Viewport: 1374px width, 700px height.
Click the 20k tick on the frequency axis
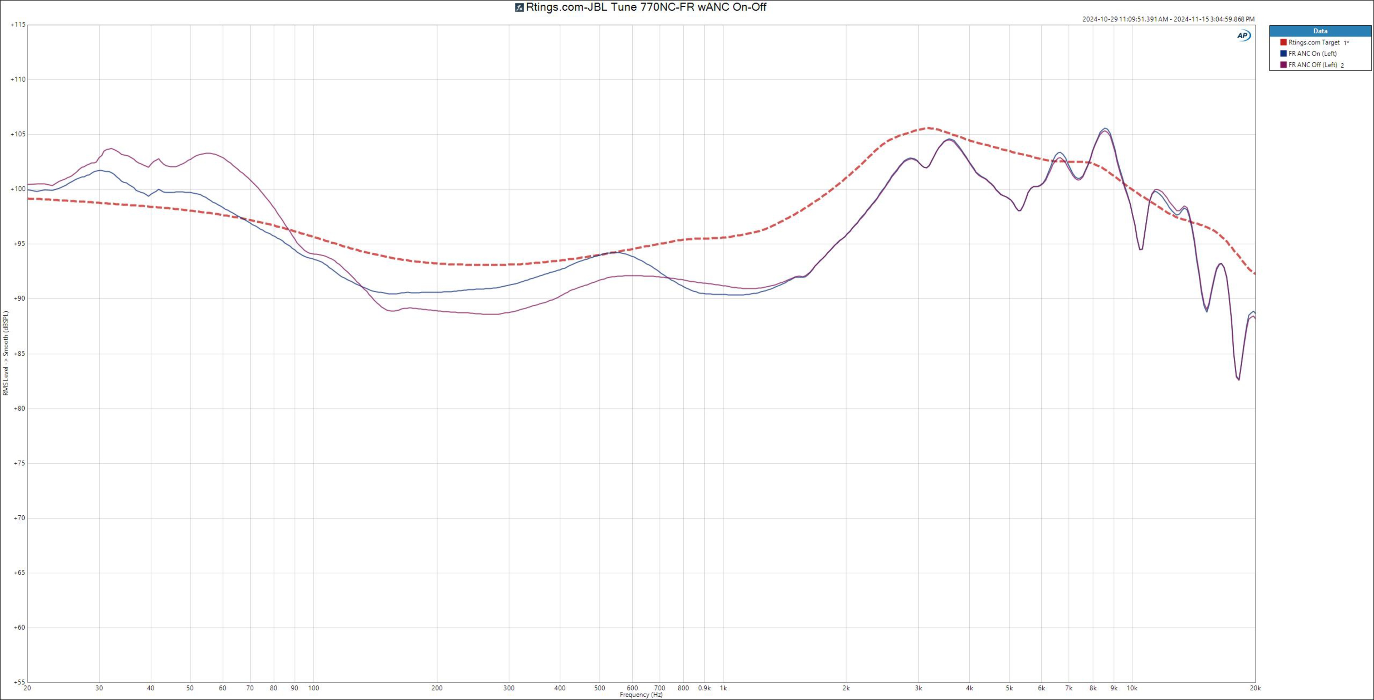coord(1255,688)
